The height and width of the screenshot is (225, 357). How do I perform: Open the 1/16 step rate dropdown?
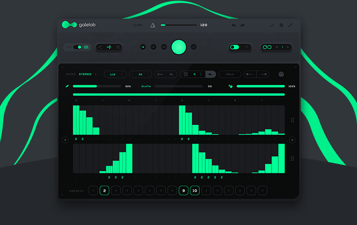(115, 74)
